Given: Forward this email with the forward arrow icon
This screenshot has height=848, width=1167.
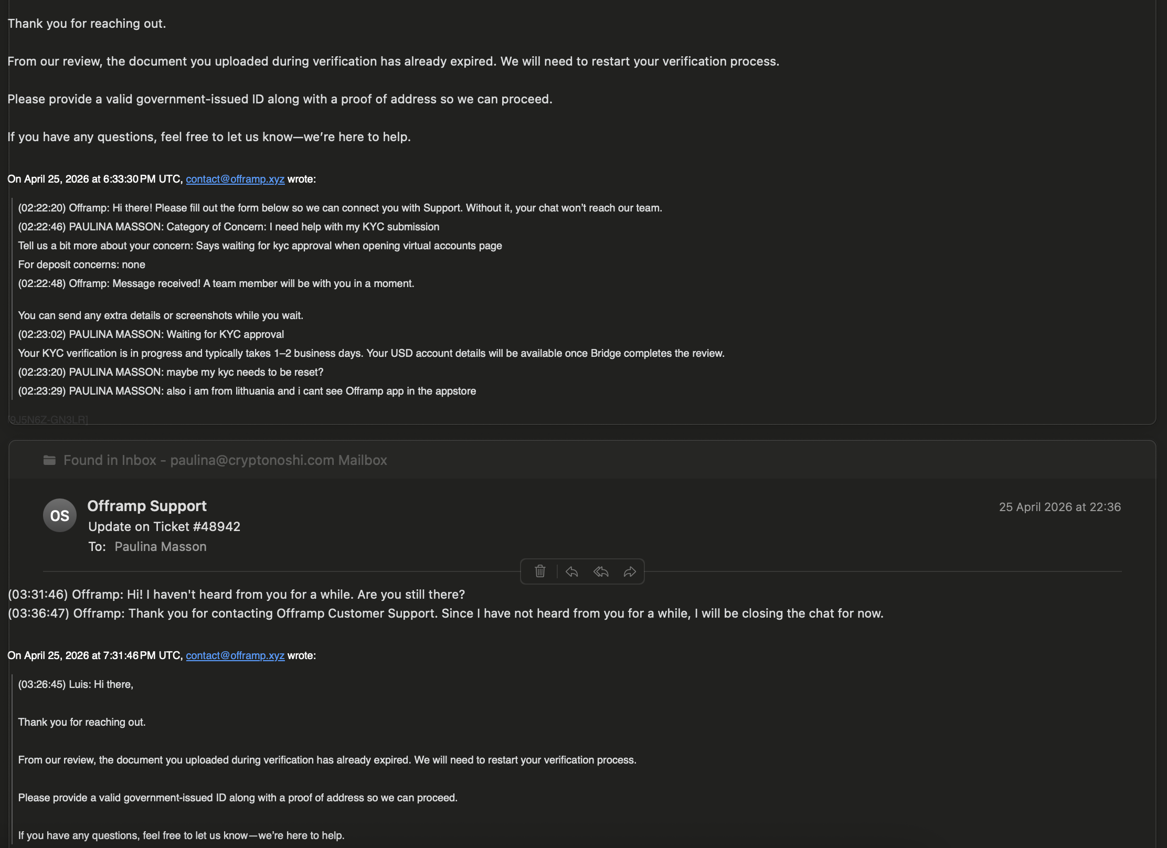Looking at the screenshot, I should pos(630,571).
